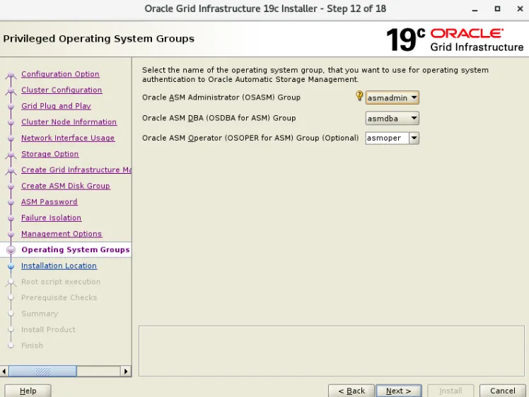Go to Installation Location step
The width and height of the screenshot is (529, 397).
tap(59, 266)
